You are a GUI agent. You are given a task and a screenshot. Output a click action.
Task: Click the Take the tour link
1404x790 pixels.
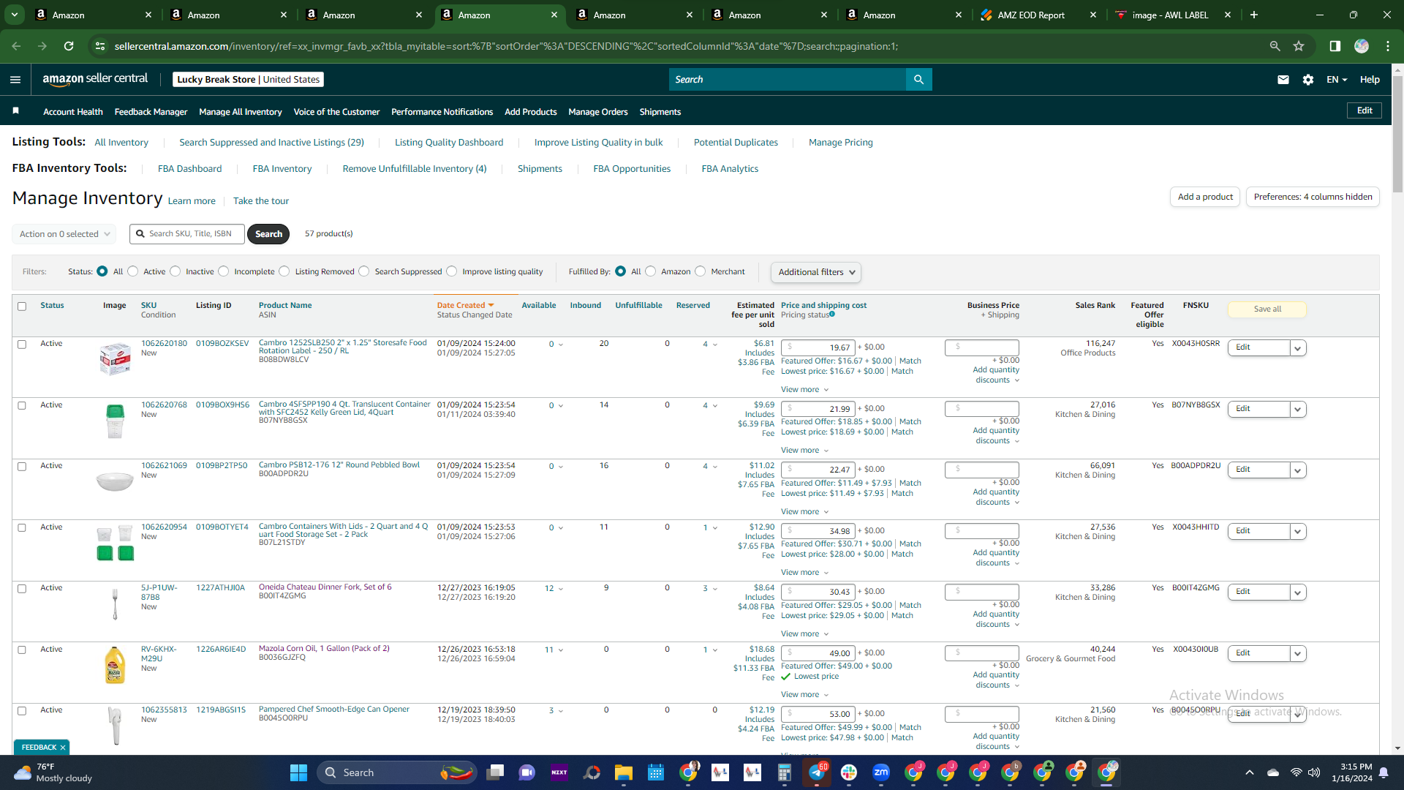point(261,201)
